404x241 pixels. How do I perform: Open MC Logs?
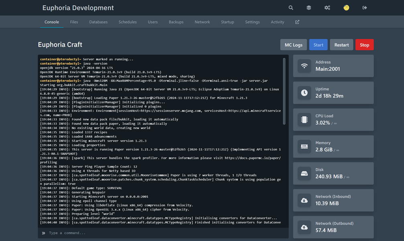tap(293, 45)
